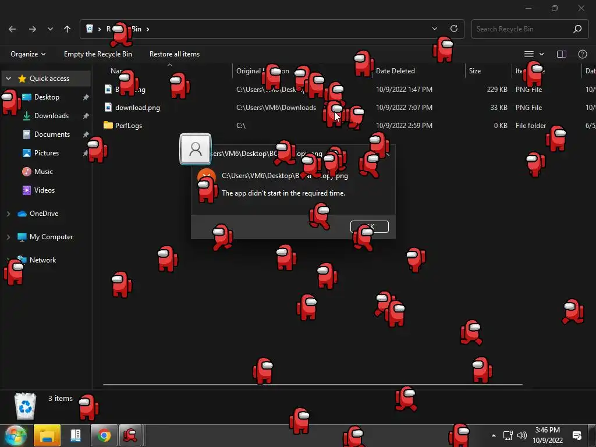Expand the My Computer tree node
The width and height of the screenshot is (596, 447).
(8, 237)
